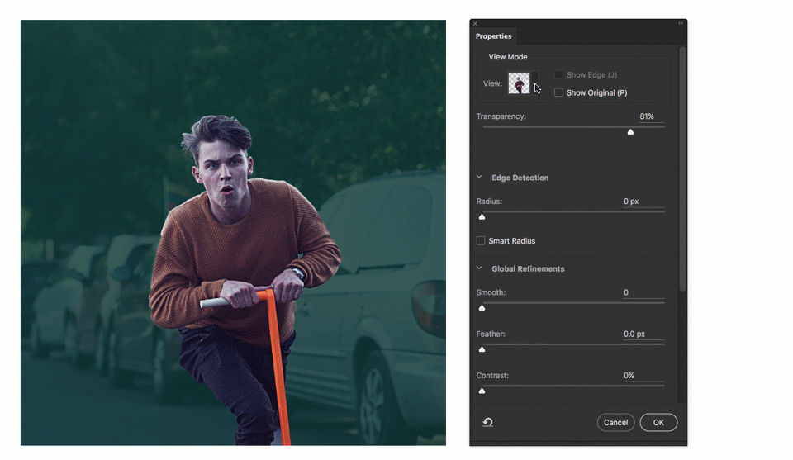Click the 'Transparency:' label
This screenshot has height=460, width=793.
[501, 116]
